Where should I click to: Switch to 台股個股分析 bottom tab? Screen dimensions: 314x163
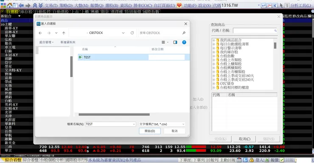(52, 160)
